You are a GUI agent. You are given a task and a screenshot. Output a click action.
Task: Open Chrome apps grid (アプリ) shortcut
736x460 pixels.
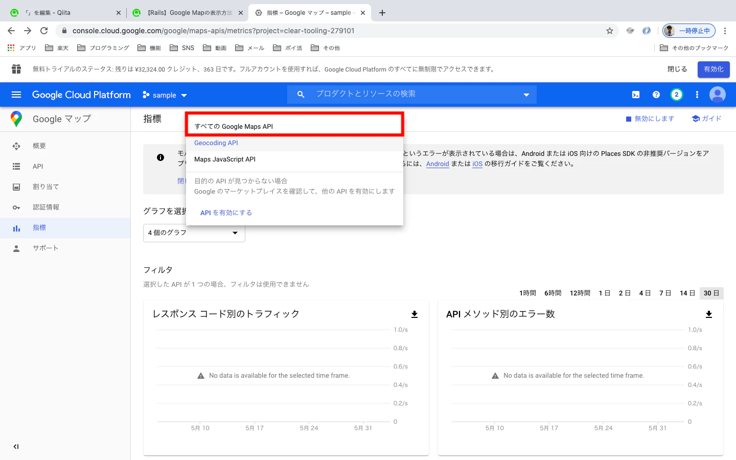click(21, 48)
